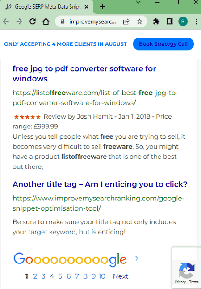Click the reCAPTCHA badge
The image size is (201, 289).
(x=186, y=268)
